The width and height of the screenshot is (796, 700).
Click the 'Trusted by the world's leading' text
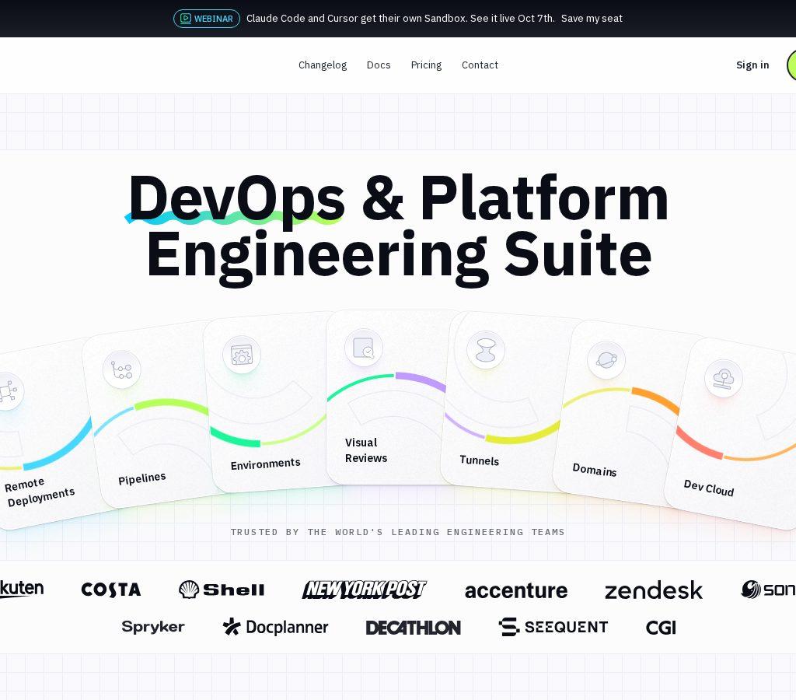397,532
